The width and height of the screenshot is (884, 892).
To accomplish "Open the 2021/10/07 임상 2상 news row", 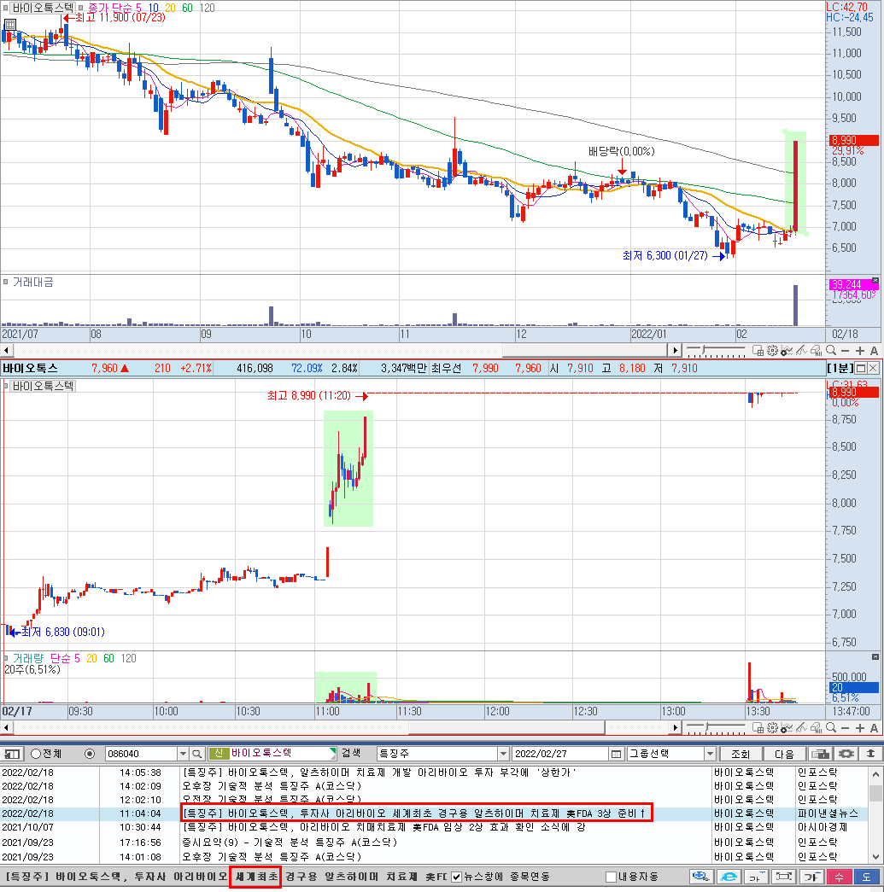I will [x=435, y=828].
